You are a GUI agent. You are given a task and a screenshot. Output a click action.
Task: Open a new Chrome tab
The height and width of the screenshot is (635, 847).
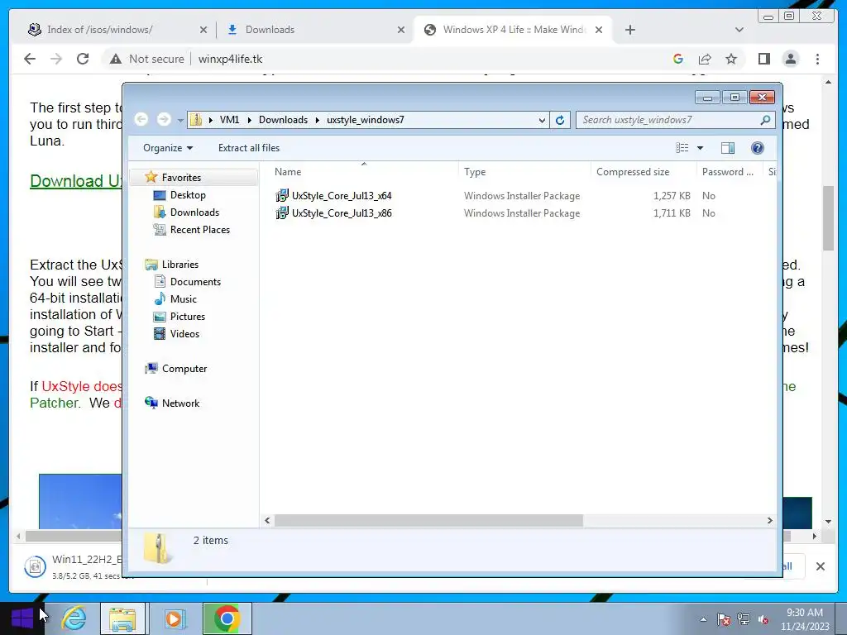[629, 30]
